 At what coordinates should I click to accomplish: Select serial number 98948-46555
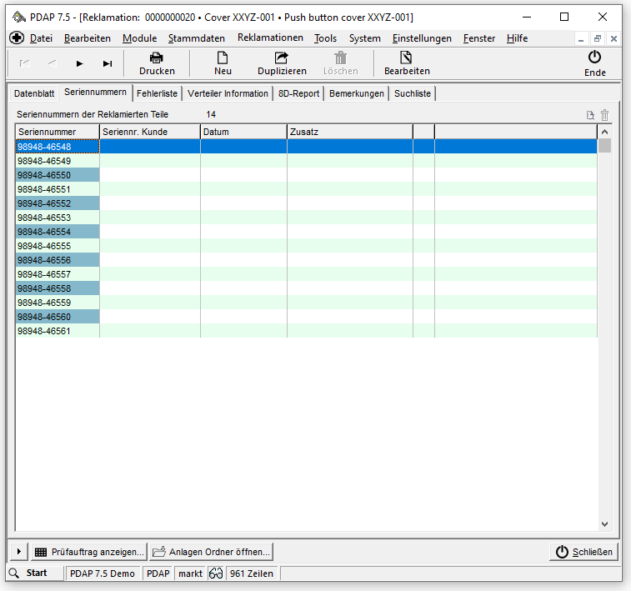click(x=58, y=246)
